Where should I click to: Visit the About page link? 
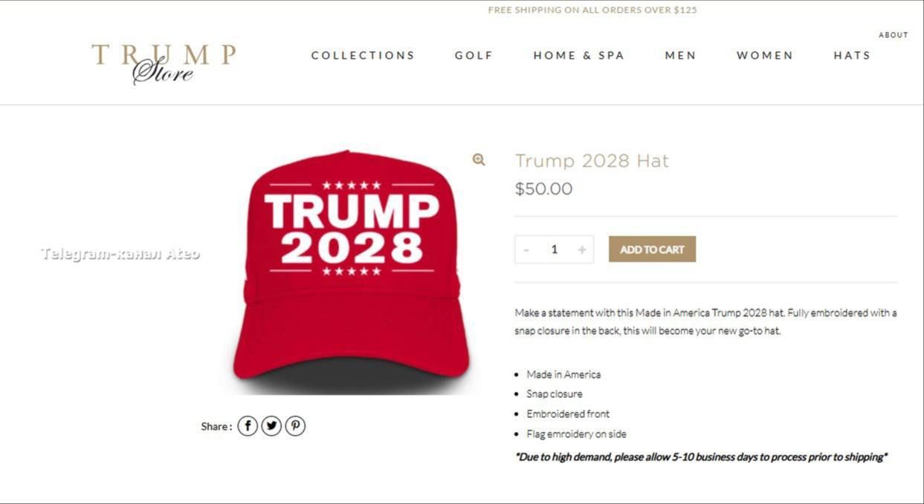[x=894, y=35]
